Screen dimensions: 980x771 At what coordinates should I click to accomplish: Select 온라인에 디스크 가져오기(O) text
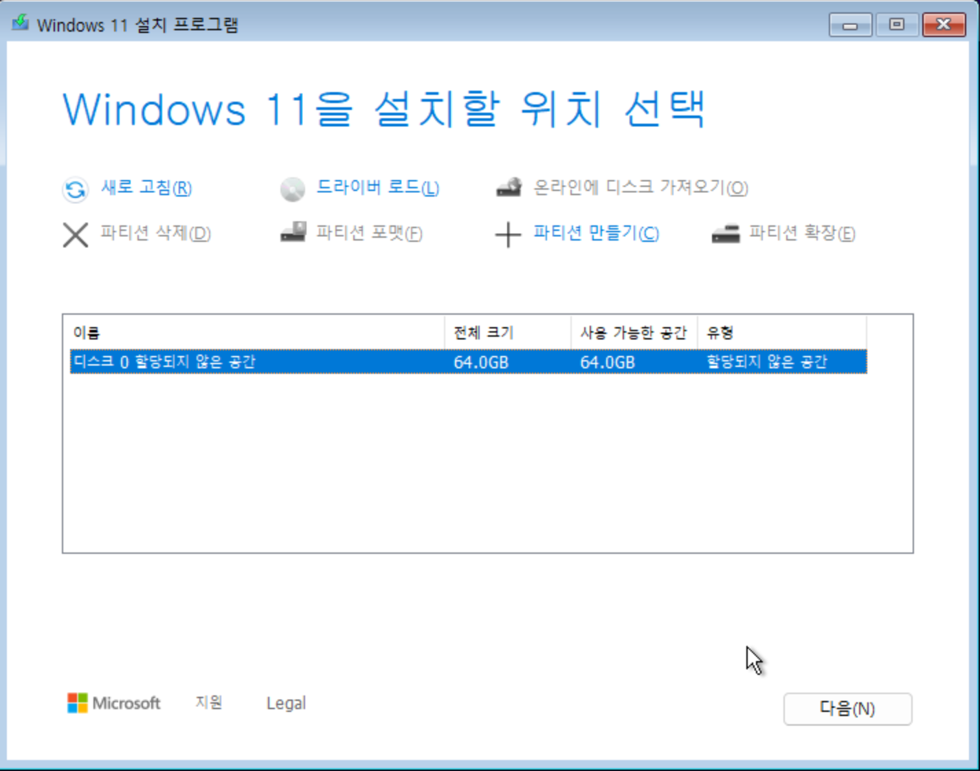point(641,188)
